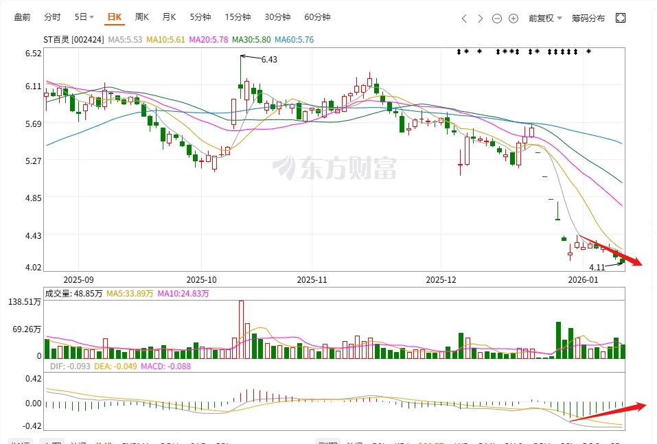Select the 日K daily chart tab

115,17
